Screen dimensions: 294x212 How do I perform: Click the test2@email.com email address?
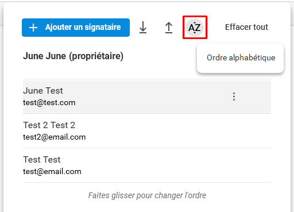point(54,137)
